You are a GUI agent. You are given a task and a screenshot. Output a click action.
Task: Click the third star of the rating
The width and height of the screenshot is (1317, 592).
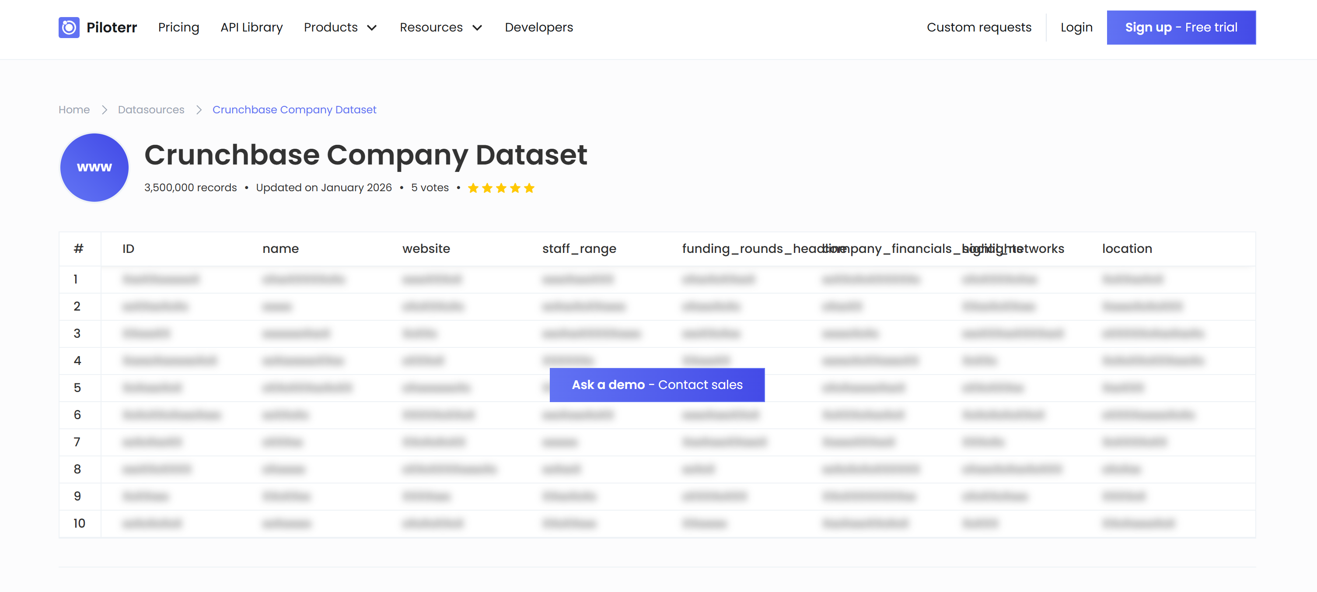click(x=501, y=188)
